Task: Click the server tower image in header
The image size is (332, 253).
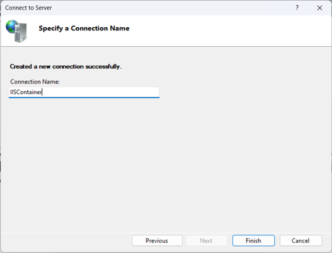Action: point(21,33)
